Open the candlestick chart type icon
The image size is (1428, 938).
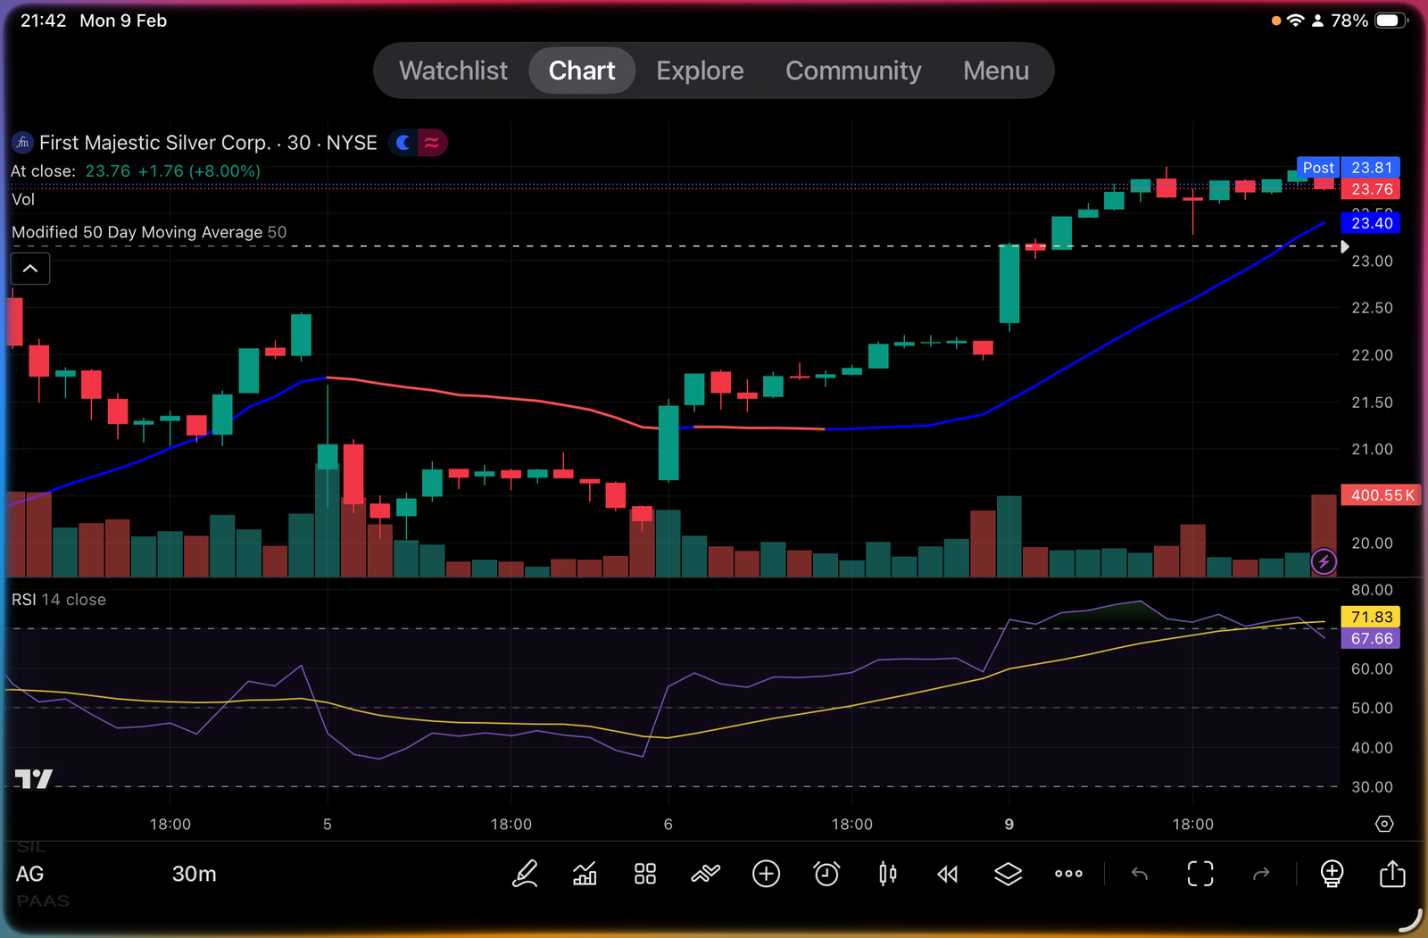(887, 874)
